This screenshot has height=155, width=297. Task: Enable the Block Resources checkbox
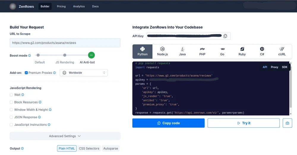coord(11,102)
